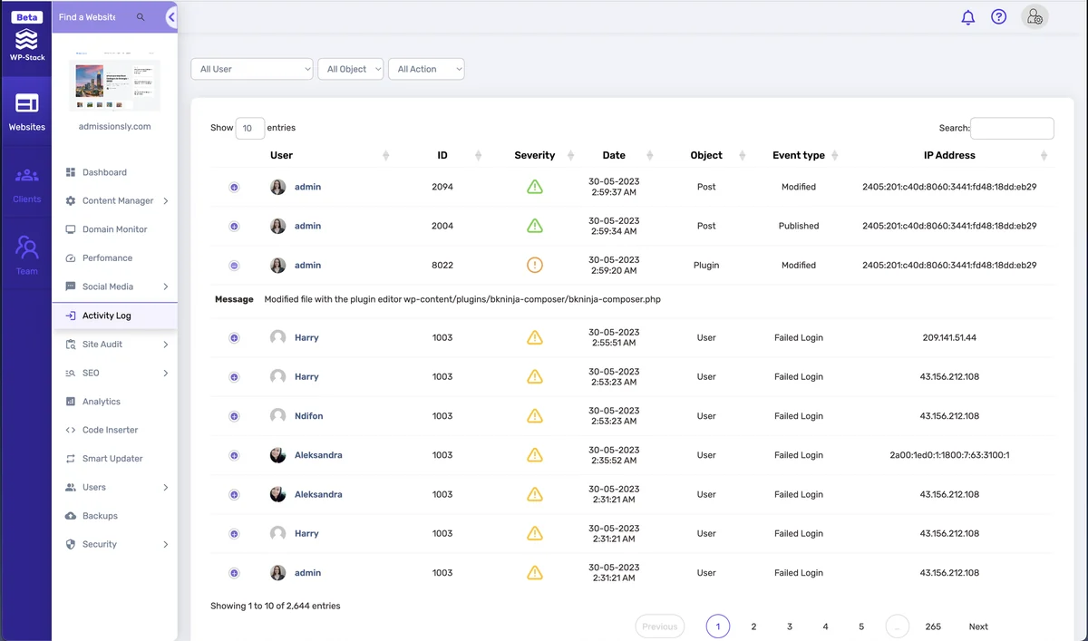Open the All Action filter dropdown
The image size is (1088, 641).
coord(426,69)
